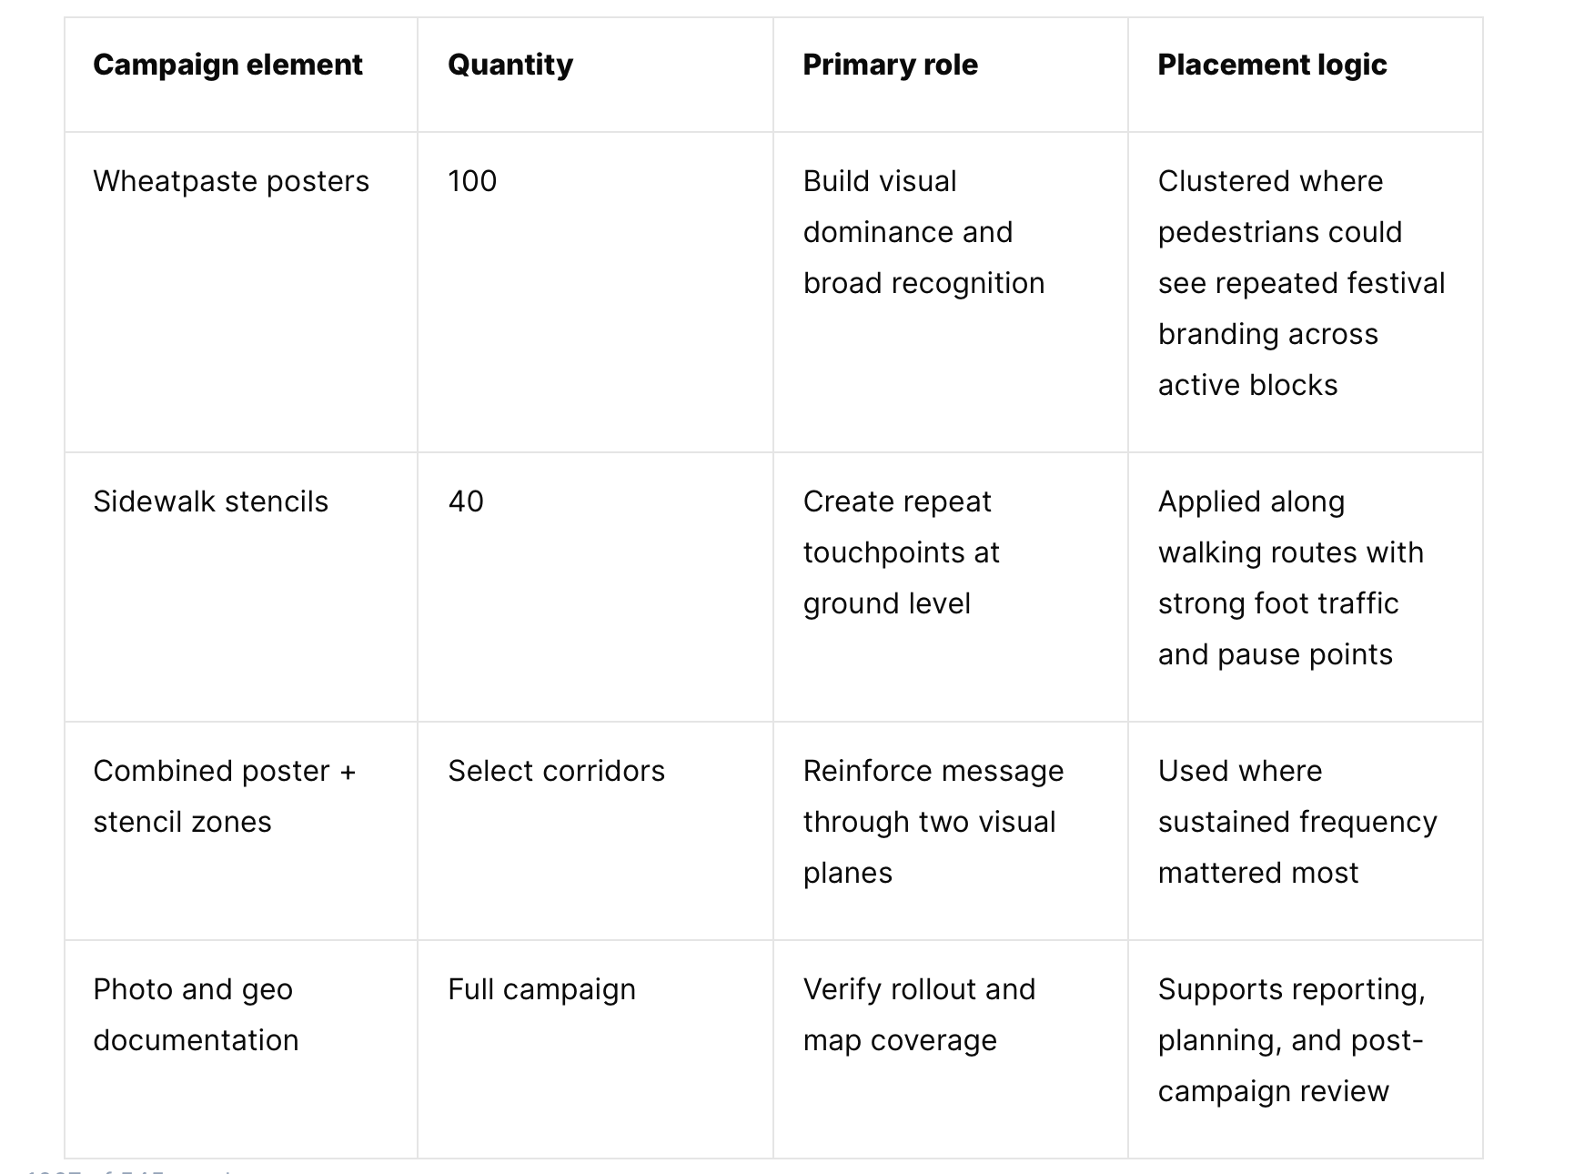Click the Select corridors cell
The height and width of the screenshot is (1174, 1574).
coord(595,831)
